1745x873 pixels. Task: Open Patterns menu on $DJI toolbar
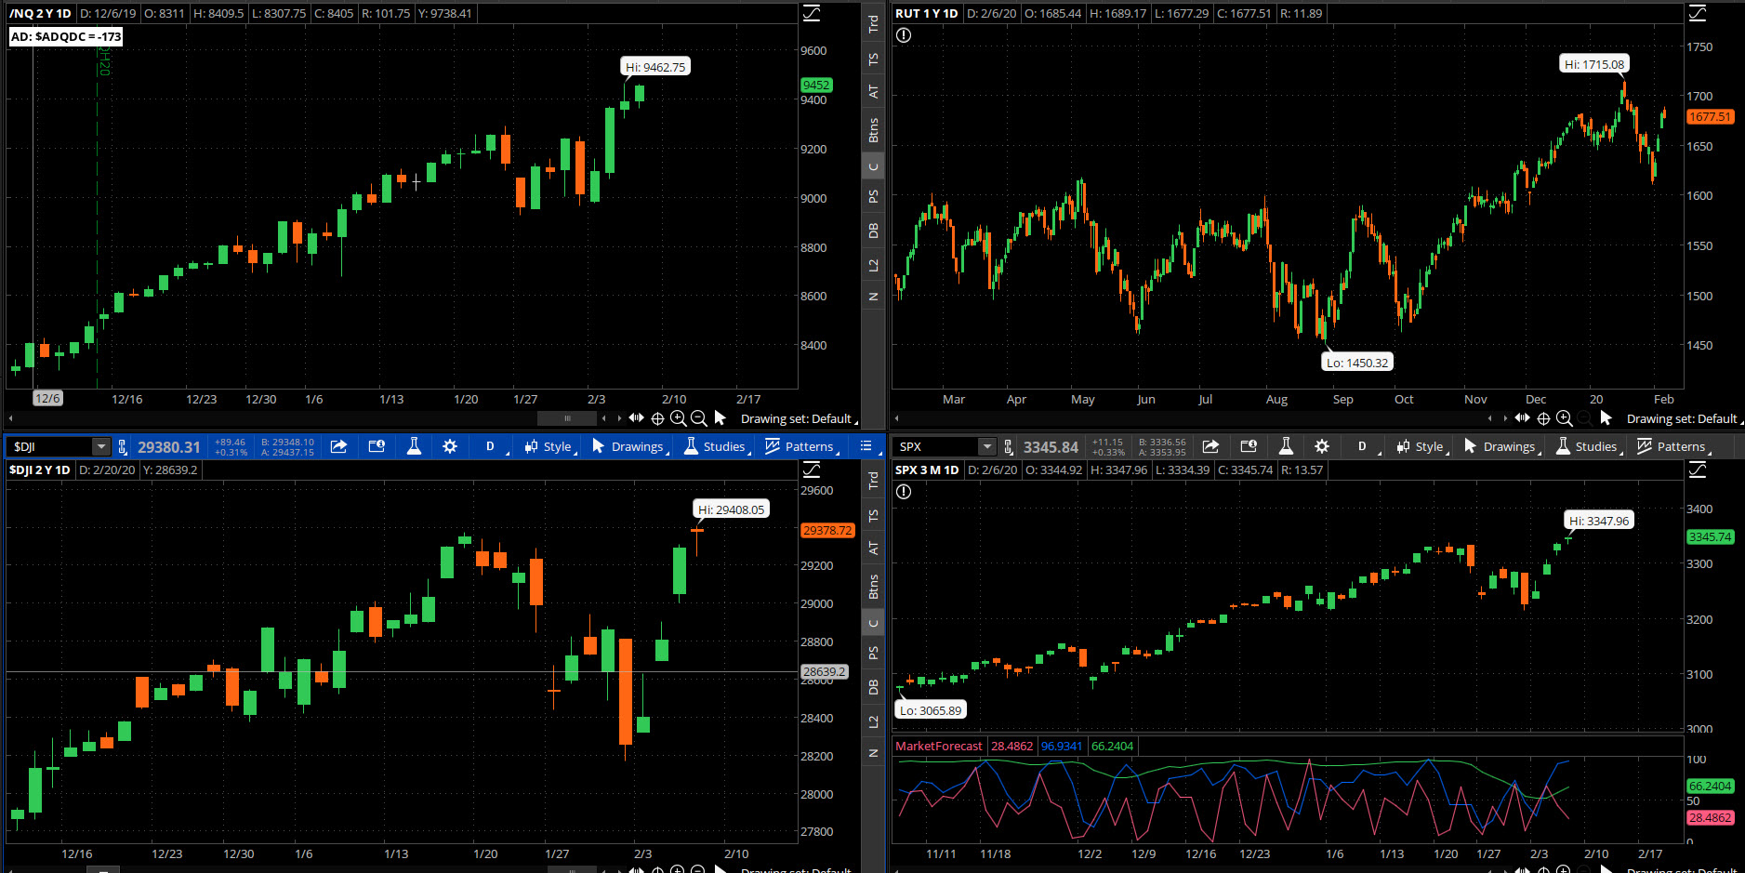click(801, 446)
